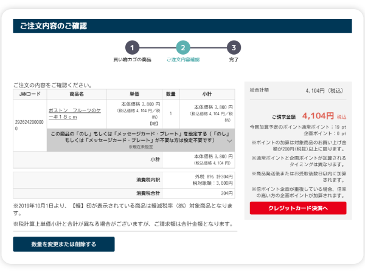Select the ご注文内容確認 step label
The height and width of the screenshot is (273, 365).
click(x=183, y=60)
